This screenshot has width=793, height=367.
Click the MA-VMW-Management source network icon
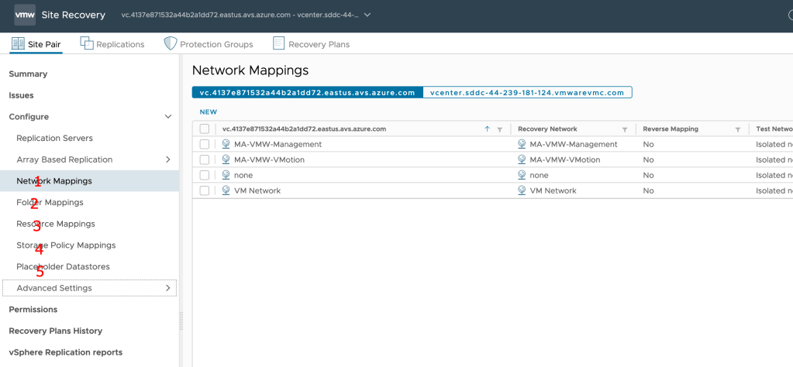[x=226, y=144]
